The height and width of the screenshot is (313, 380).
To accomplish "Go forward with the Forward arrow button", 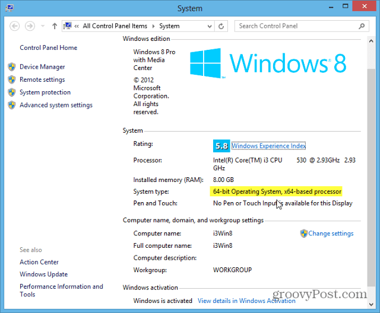I will point(30,26).
